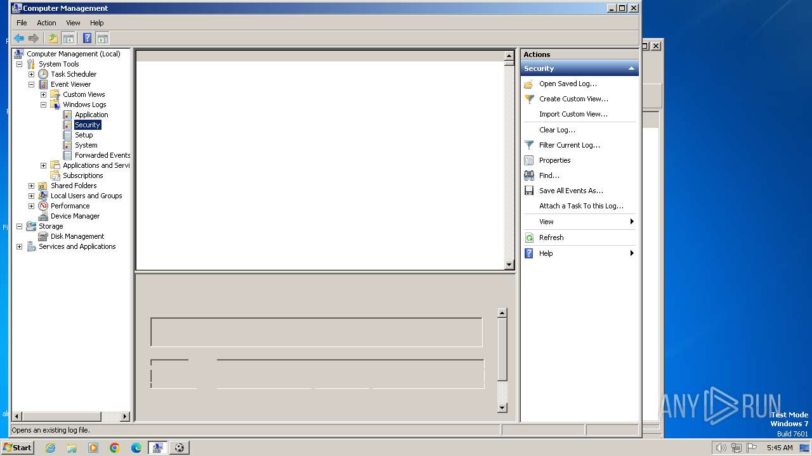
Task: Open Chrome from taskbar
Action: click(115, 448)
